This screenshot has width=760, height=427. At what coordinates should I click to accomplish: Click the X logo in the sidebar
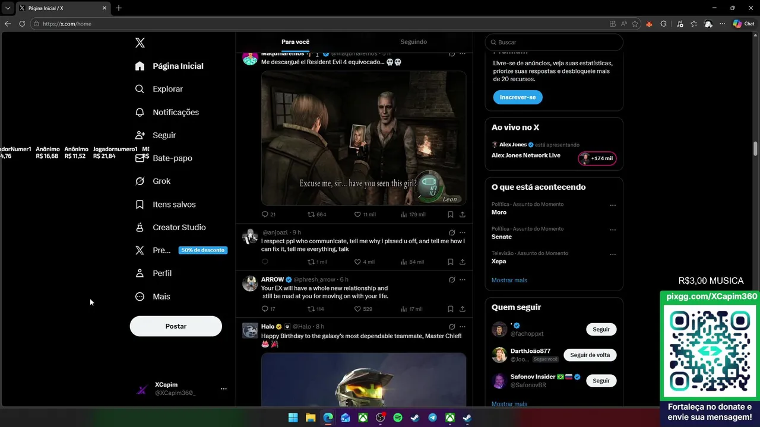(140, 43)
